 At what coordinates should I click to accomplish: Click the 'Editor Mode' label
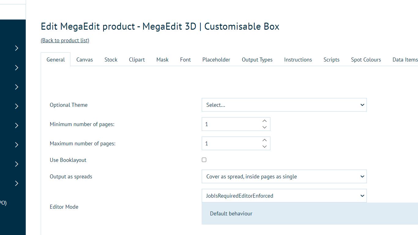(x=64, y=207)
